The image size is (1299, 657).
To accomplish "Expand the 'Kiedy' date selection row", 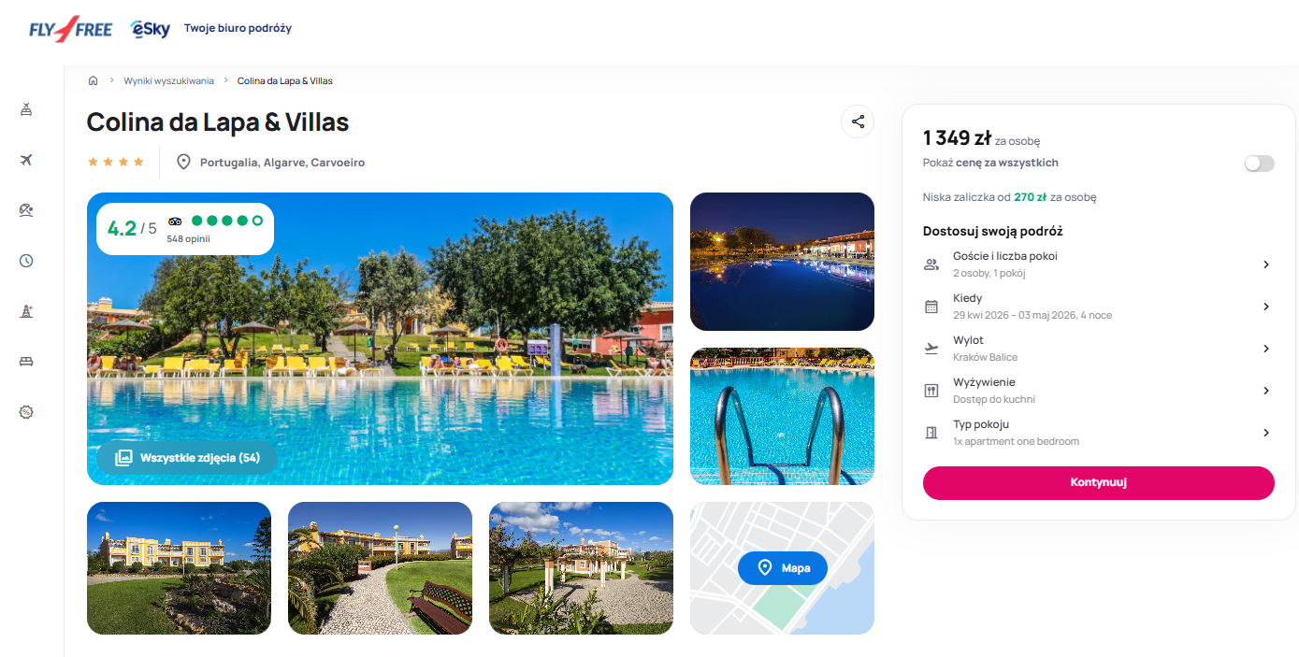I will point(1098,307).
